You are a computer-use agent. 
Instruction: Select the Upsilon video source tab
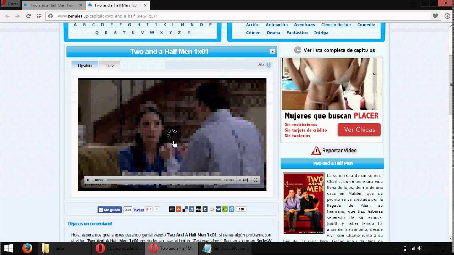(85, 66)
